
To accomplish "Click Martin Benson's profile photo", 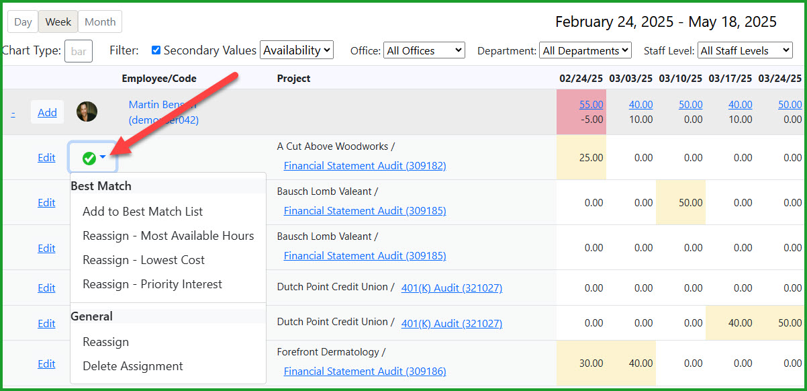I will click(87, 112).
